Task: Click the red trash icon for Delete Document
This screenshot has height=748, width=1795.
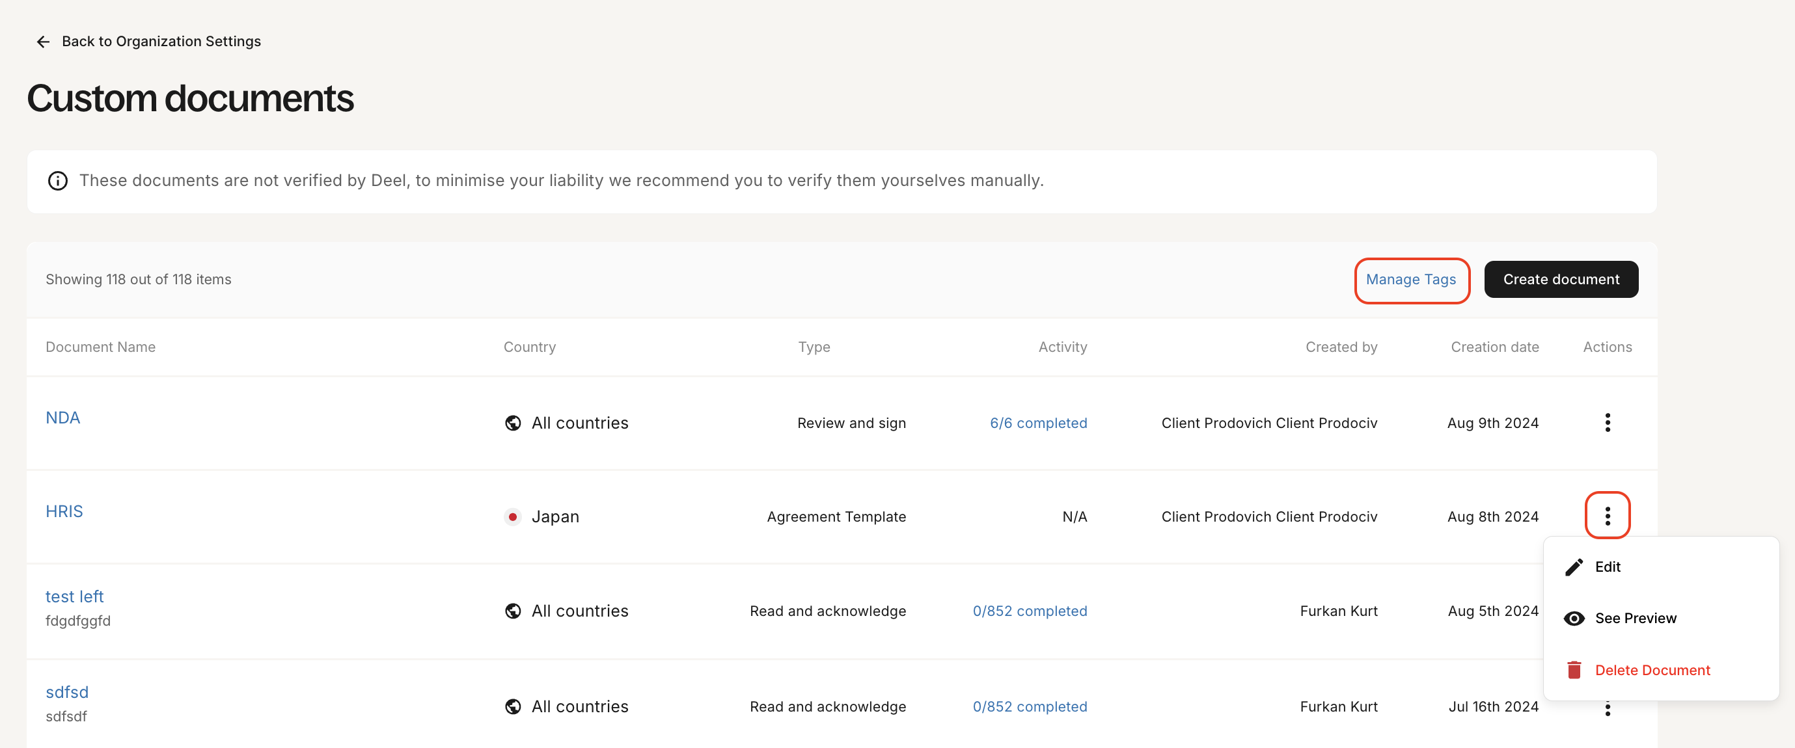Action: pos(1574,669)
